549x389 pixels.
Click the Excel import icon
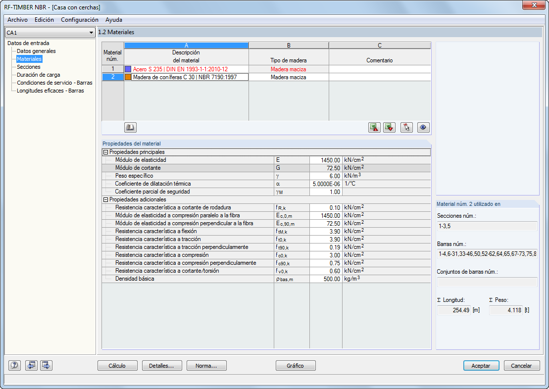(x=389, y=128)
